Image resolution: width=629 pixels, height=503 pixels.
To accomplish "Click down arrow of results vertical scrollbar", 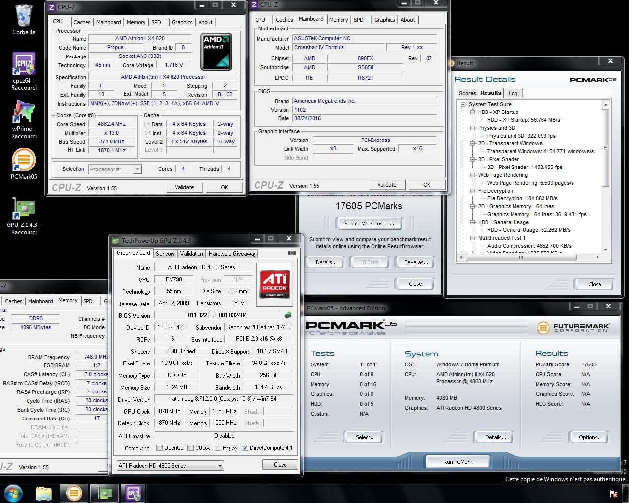I will (x=605, y=250).
